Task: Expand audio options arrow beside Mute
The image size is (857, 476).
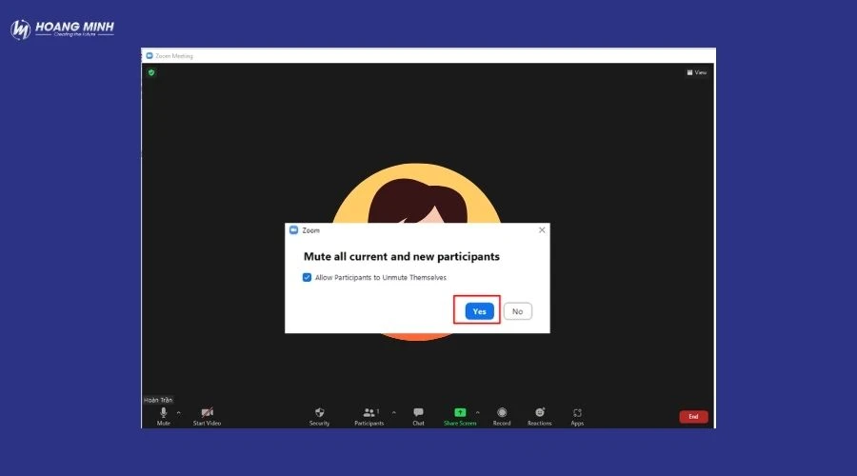Action: 179,412
